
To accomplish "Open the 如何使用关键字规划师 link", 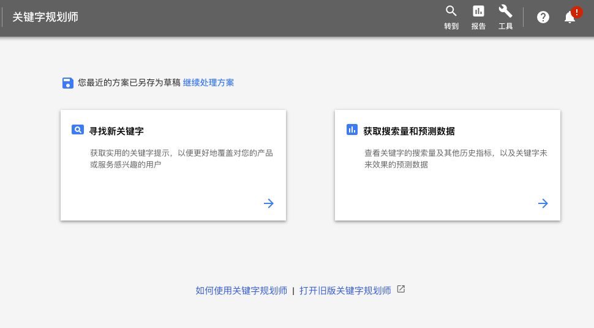I will pyautogui.click(x=241, y=291).
